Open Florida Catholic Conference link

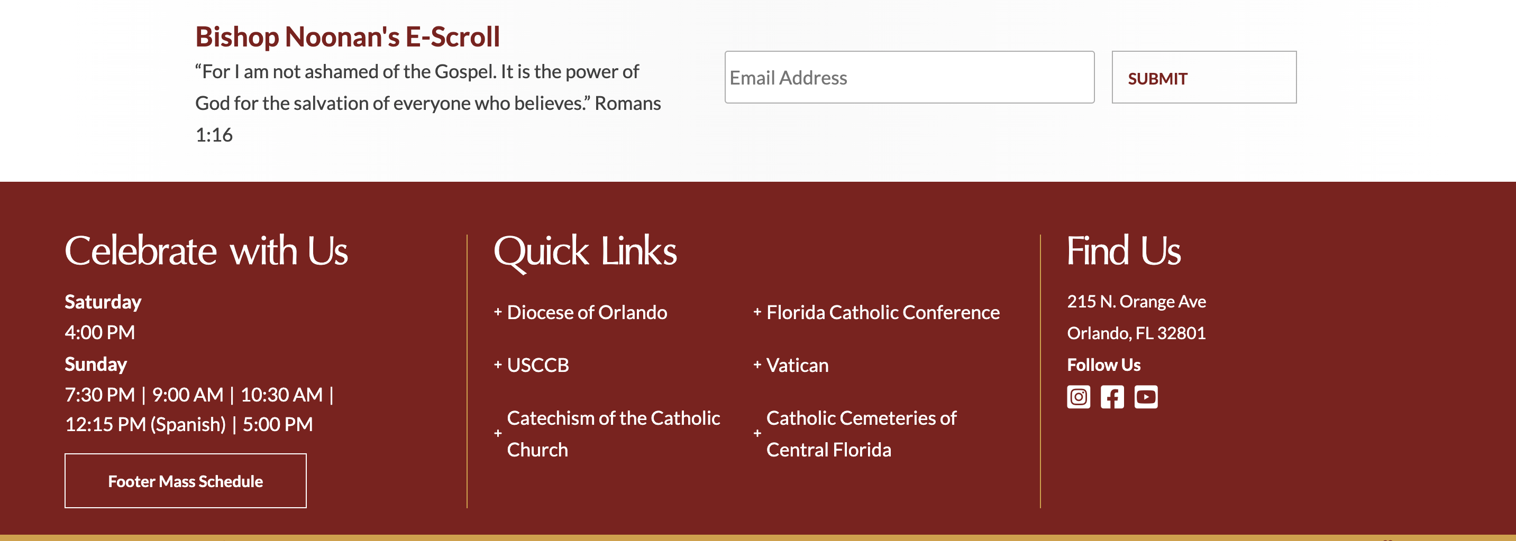[883, 312]
